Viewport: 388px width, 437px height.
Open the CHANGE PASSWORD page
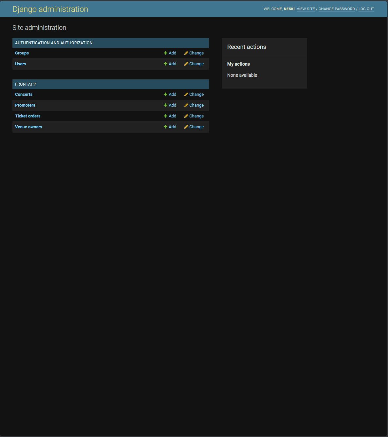coord(337,9)
